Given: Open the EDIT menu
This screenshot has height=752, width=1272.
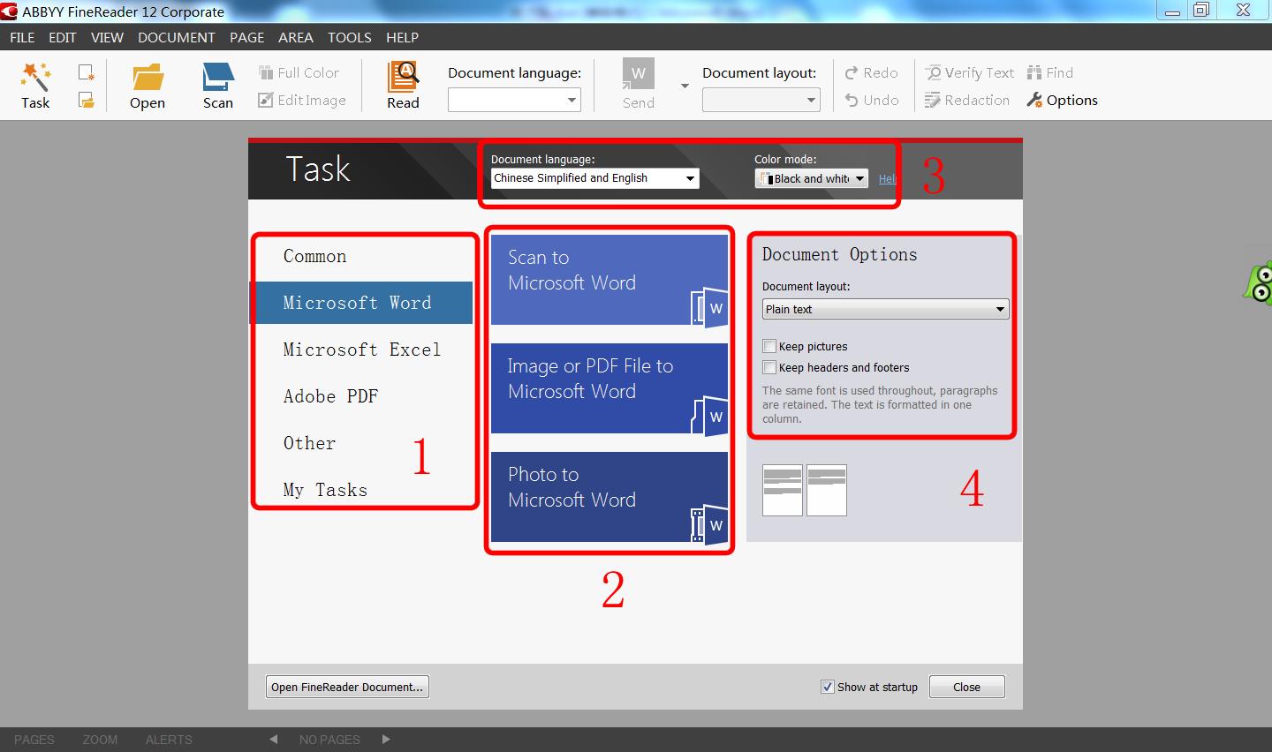Looking at the screenshot, I should tap(63, 37).
